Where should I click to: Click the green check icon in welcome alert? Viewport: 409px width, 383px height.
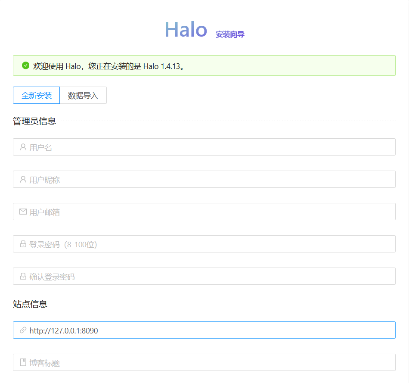tap(25, 65)
